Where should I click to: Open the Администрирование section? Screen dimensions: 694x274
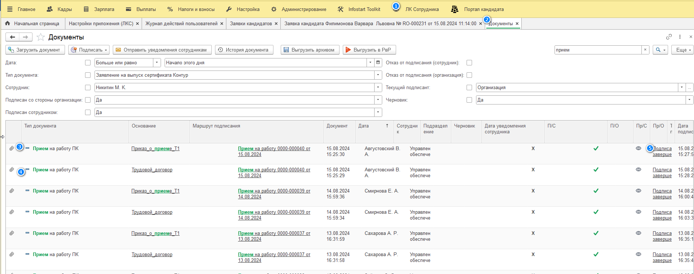[299, 9]
